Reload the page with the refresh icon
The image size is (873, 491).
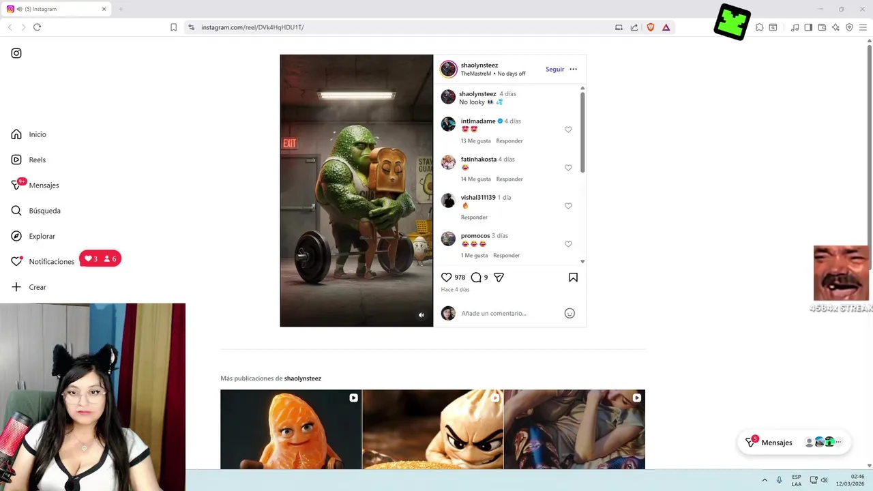click(37, 27)
